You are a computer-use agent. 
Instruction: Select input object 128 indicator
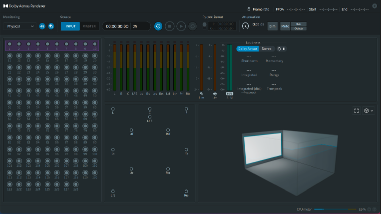(x=76, y=184)
